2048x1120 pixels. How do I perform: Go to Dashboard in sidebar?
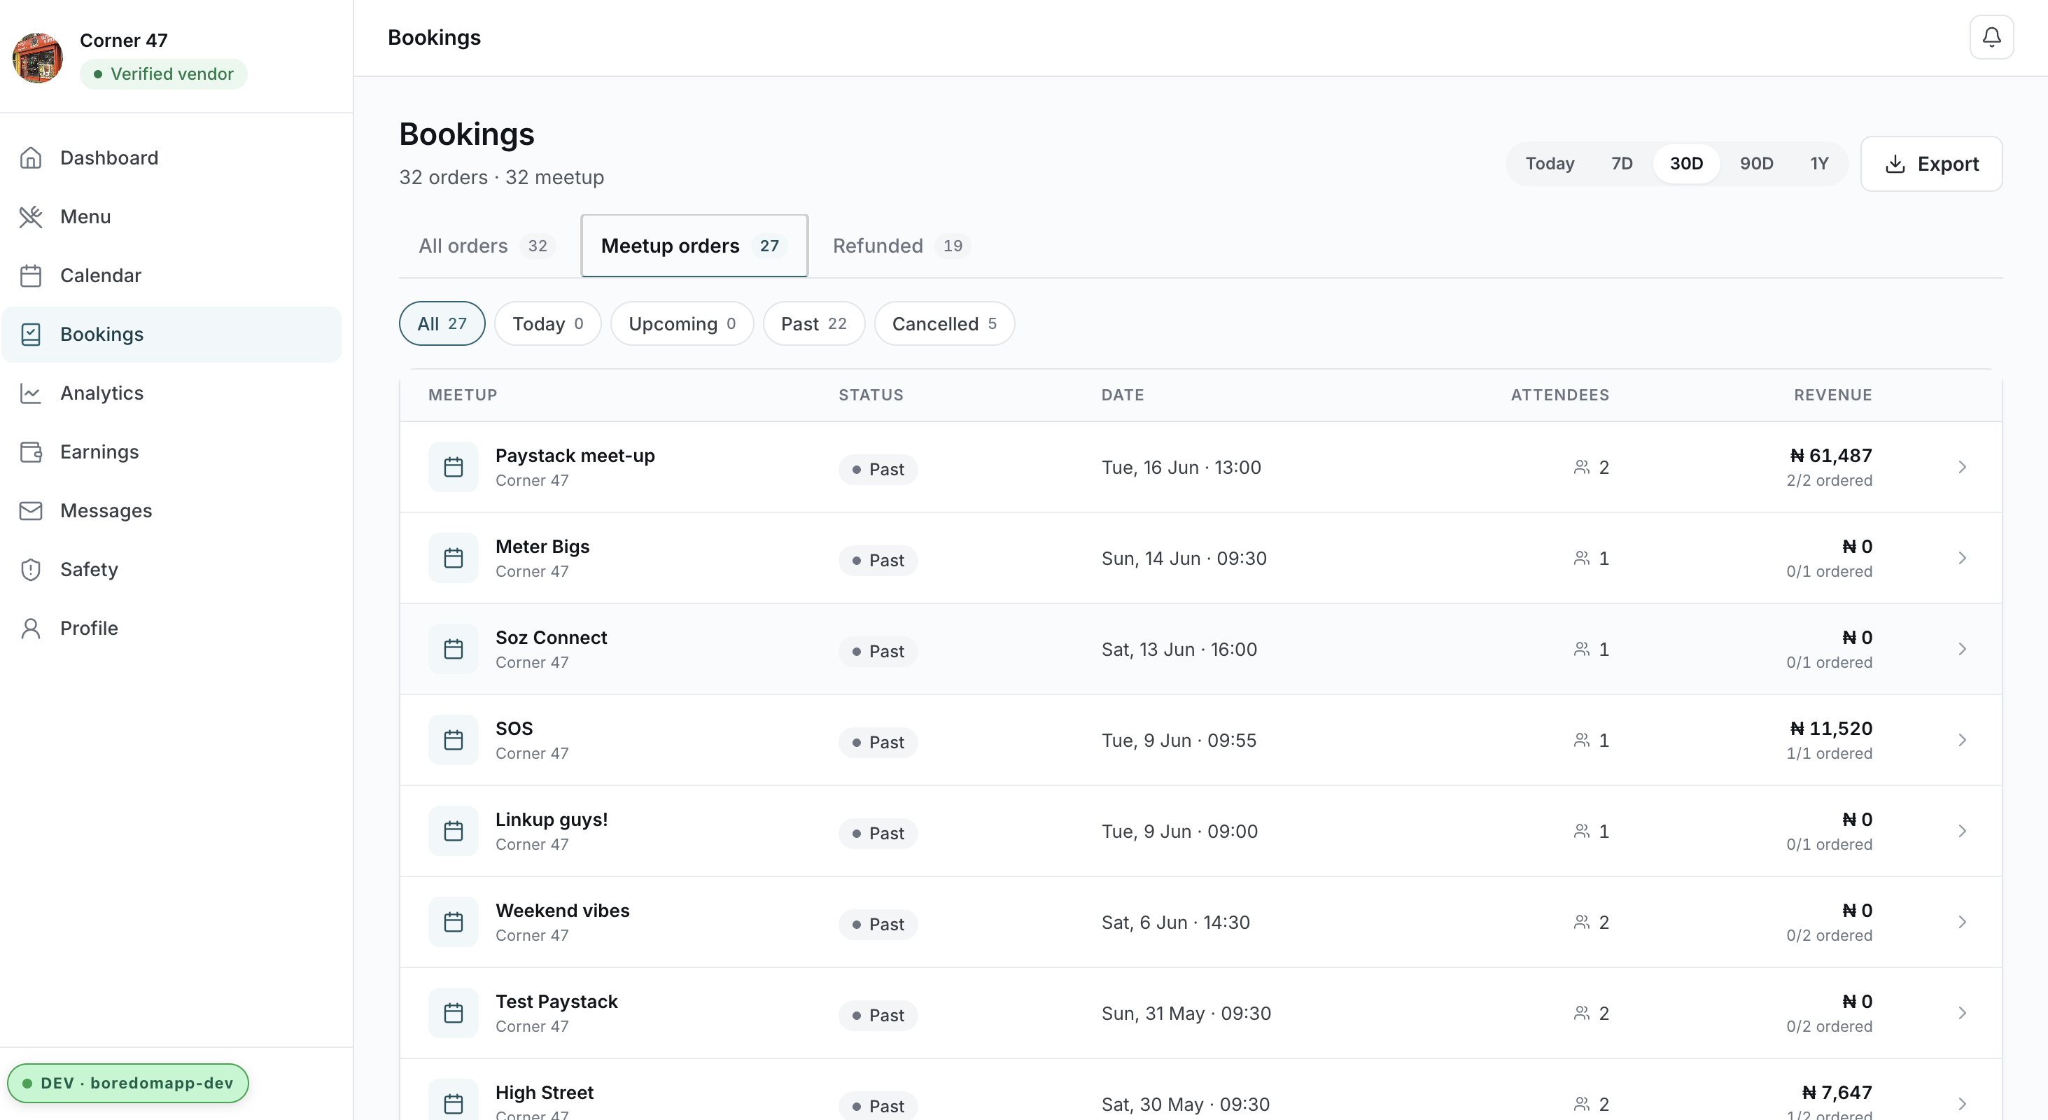pyautogui.click(x=171, y=157)
